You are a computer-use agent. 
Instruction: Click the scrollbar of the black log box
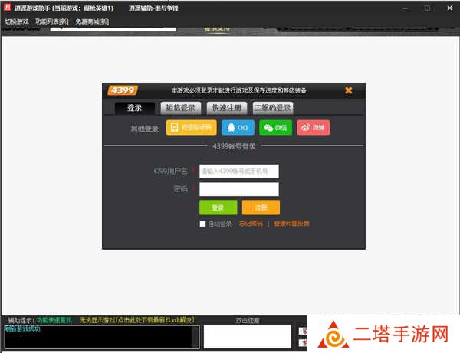pyautogui.click(x=195, y=337)
